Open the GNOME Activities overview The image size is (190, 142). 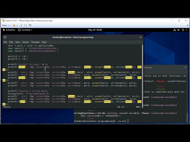click(9, 30)
